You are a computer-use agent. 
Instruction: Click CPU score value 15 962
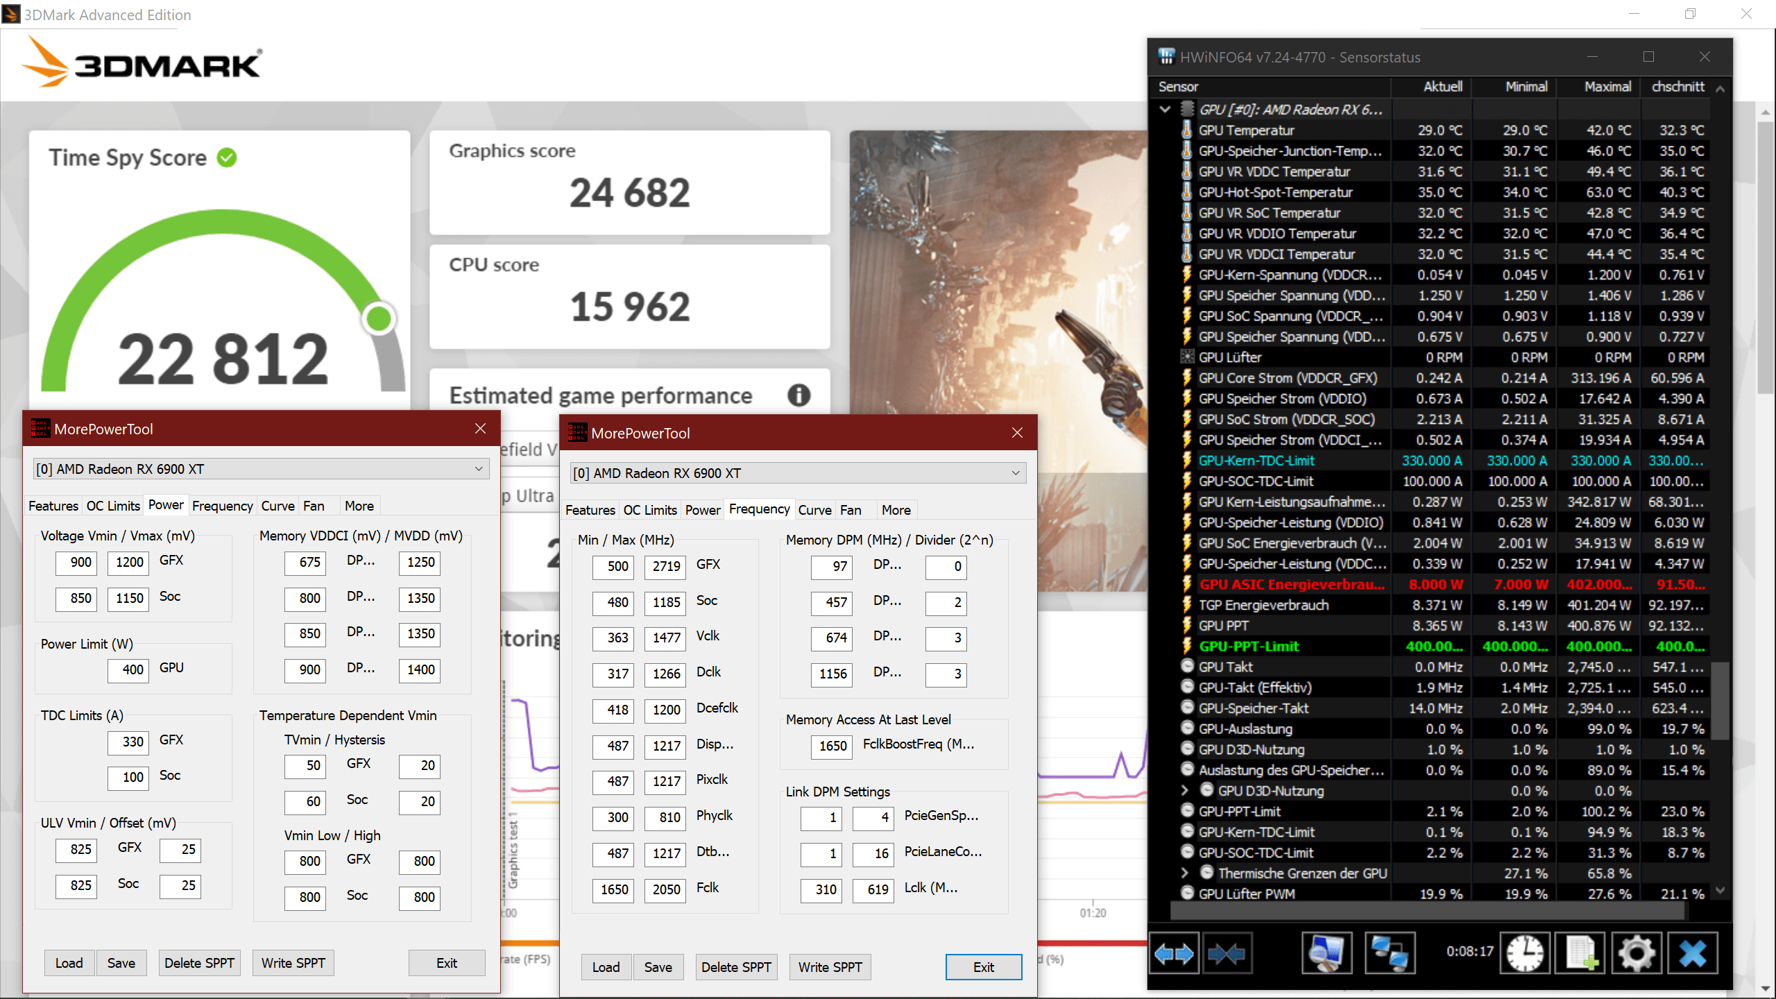(629, 307)
